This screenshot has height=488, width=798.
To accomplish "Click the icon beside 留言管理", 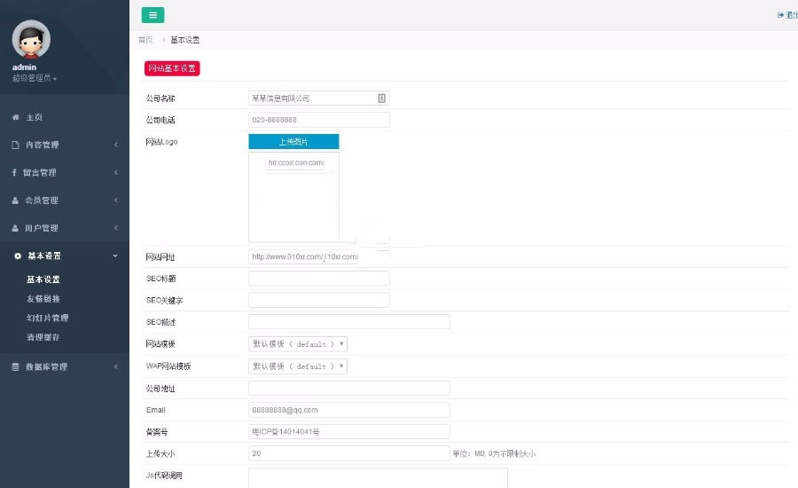I will click(x=14, y=172).
